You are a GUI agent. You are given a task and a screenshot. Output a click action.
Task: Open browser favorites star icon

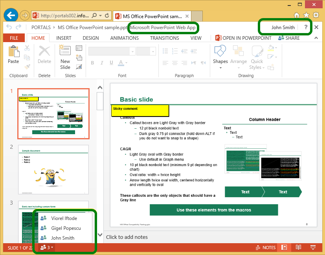pos(306,15)
